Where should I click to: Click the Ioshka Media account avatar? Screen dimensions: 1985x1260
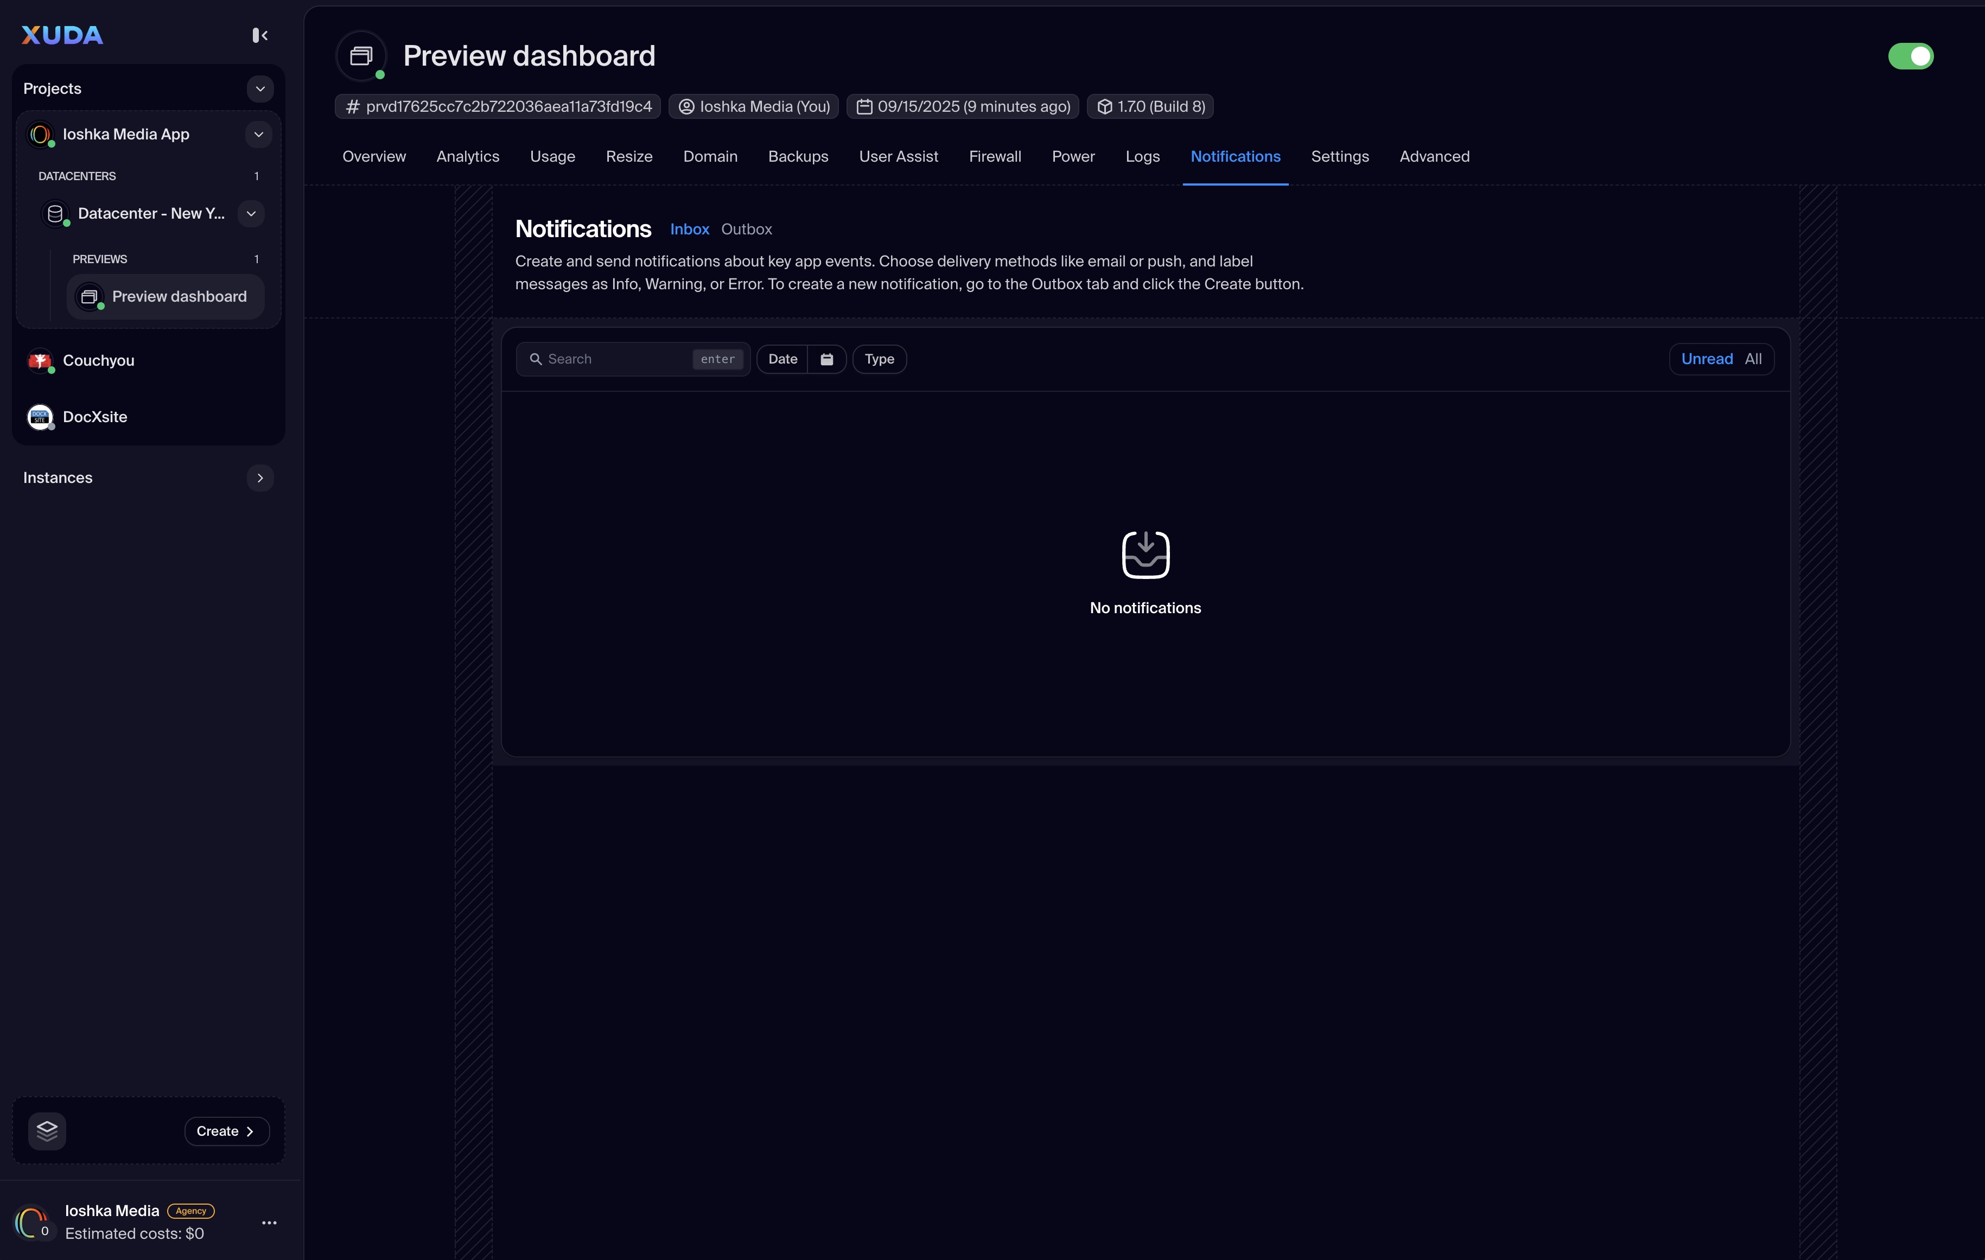click(x=31, y=1222)
